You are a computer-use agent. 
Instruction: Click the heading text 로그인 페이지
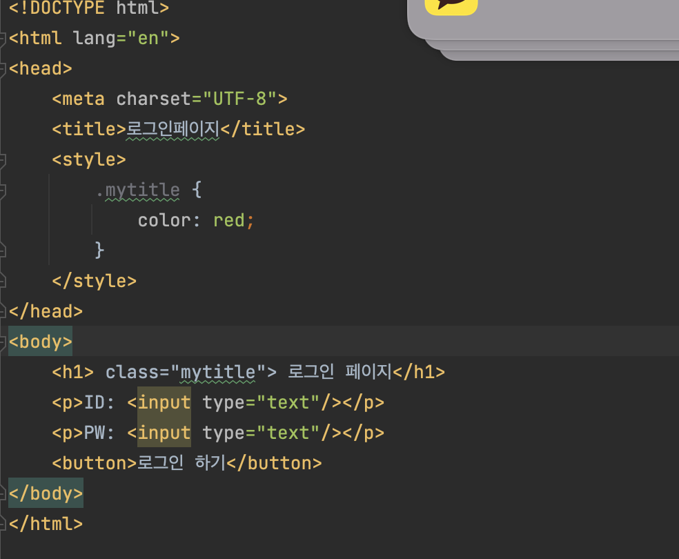pos(340,371)
